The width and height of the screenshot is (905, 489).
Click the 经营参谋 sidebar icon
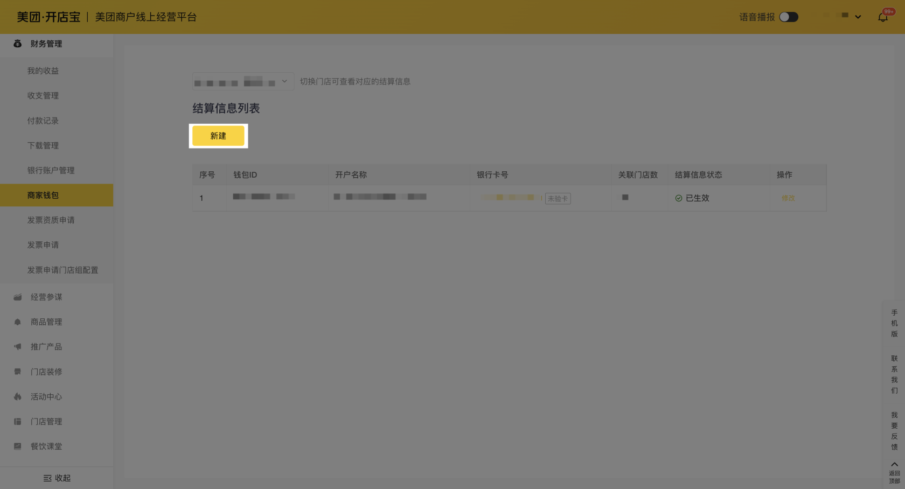[x=18, y=297]
